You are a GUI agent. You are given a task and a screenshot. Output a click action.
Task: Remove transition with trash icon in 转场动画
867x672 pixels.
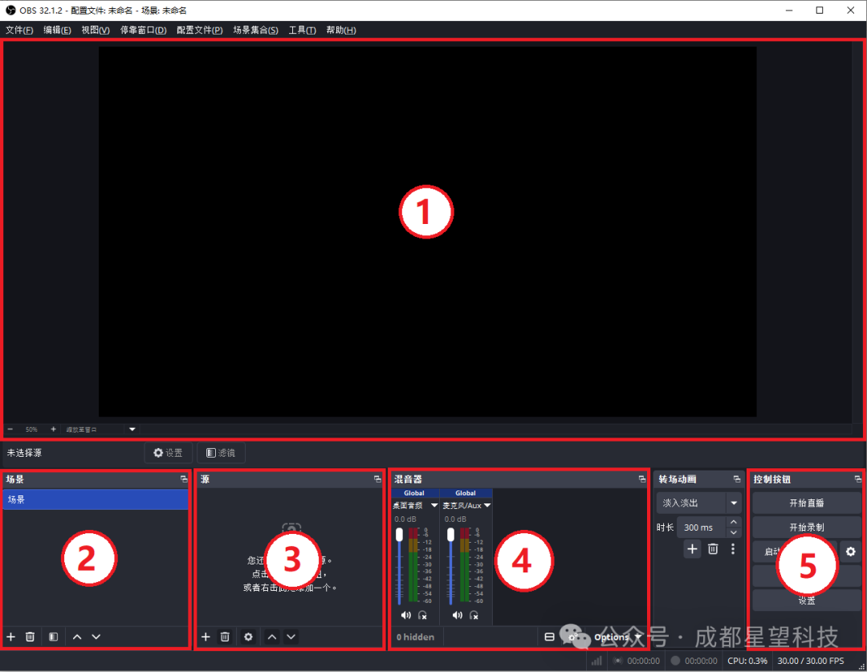[713, 548]
